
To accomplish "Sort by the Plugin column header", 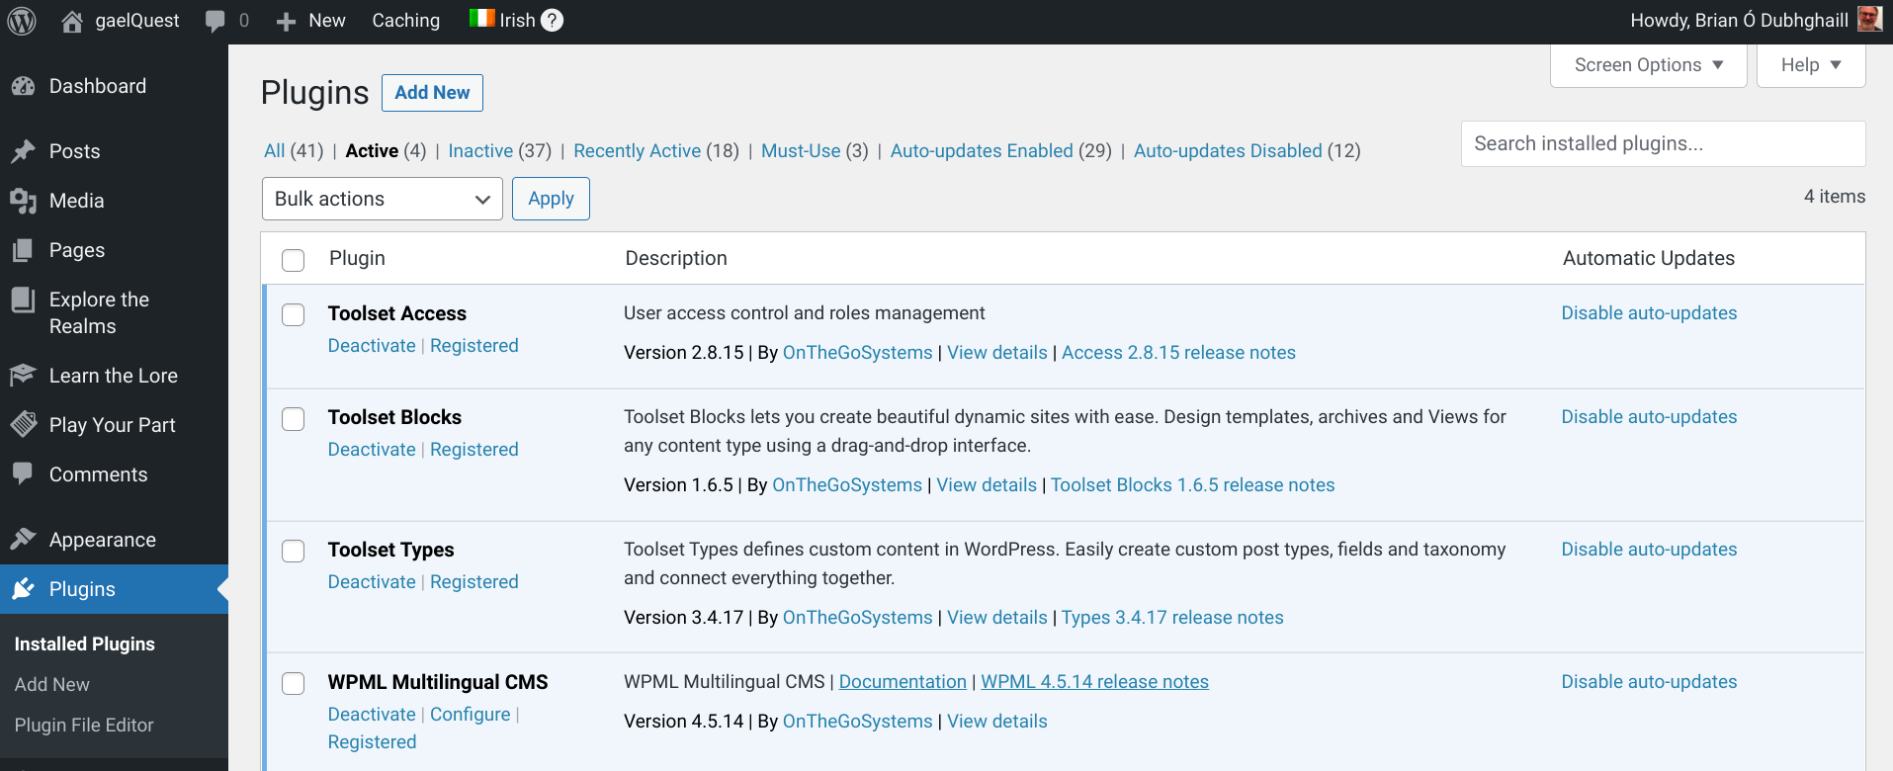I will 357,258.
